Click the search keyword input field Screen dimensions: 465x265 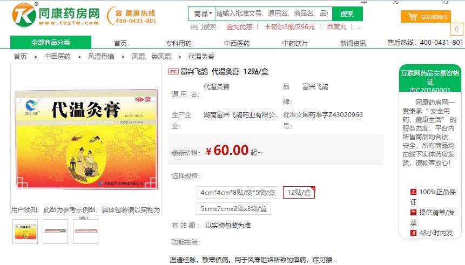pyautogui.click(x=273, y=13)
